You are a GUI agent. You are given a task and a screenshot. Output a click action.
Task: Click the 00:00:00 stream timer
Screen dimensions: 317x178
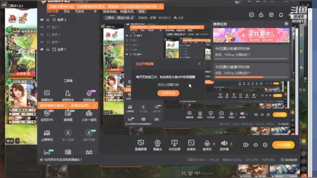pos(291,160)
